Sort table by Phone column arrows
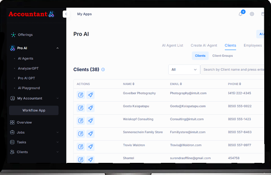 [240, 84]
